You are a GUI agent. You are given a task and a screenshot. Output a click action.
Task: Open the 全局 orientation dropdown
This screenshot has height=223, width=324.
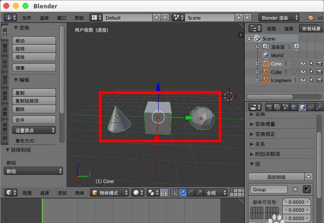(x=215, y=193)
